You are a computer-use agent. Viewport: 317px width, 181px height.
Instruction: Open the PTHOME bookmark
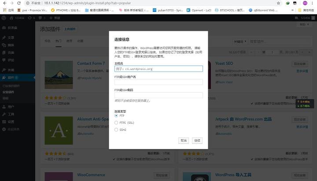point(66,10)
